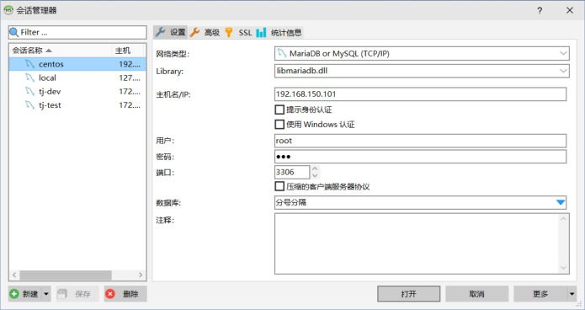Expand the 新建 button dropdown arrow
The height and width of the screenshot is (310, 585).
pos(46,294)
